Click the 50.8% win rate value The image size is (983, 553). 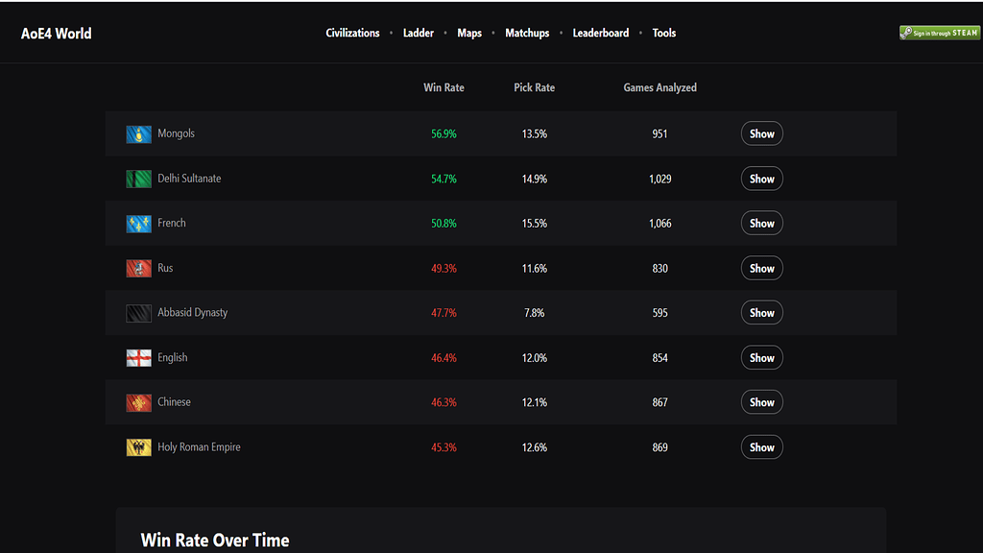click(444, 224)
